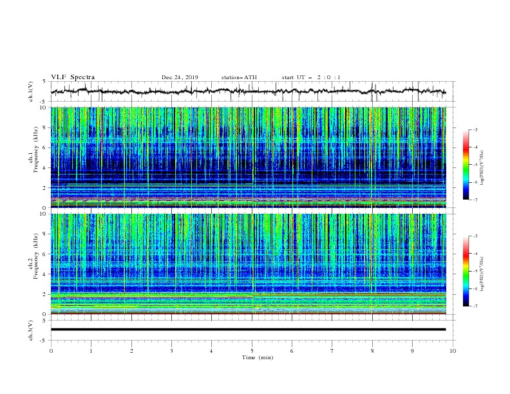Click the ch.3 flat black voltage trace
This screenshot has width=510, height=394.
tap(248, 330)
